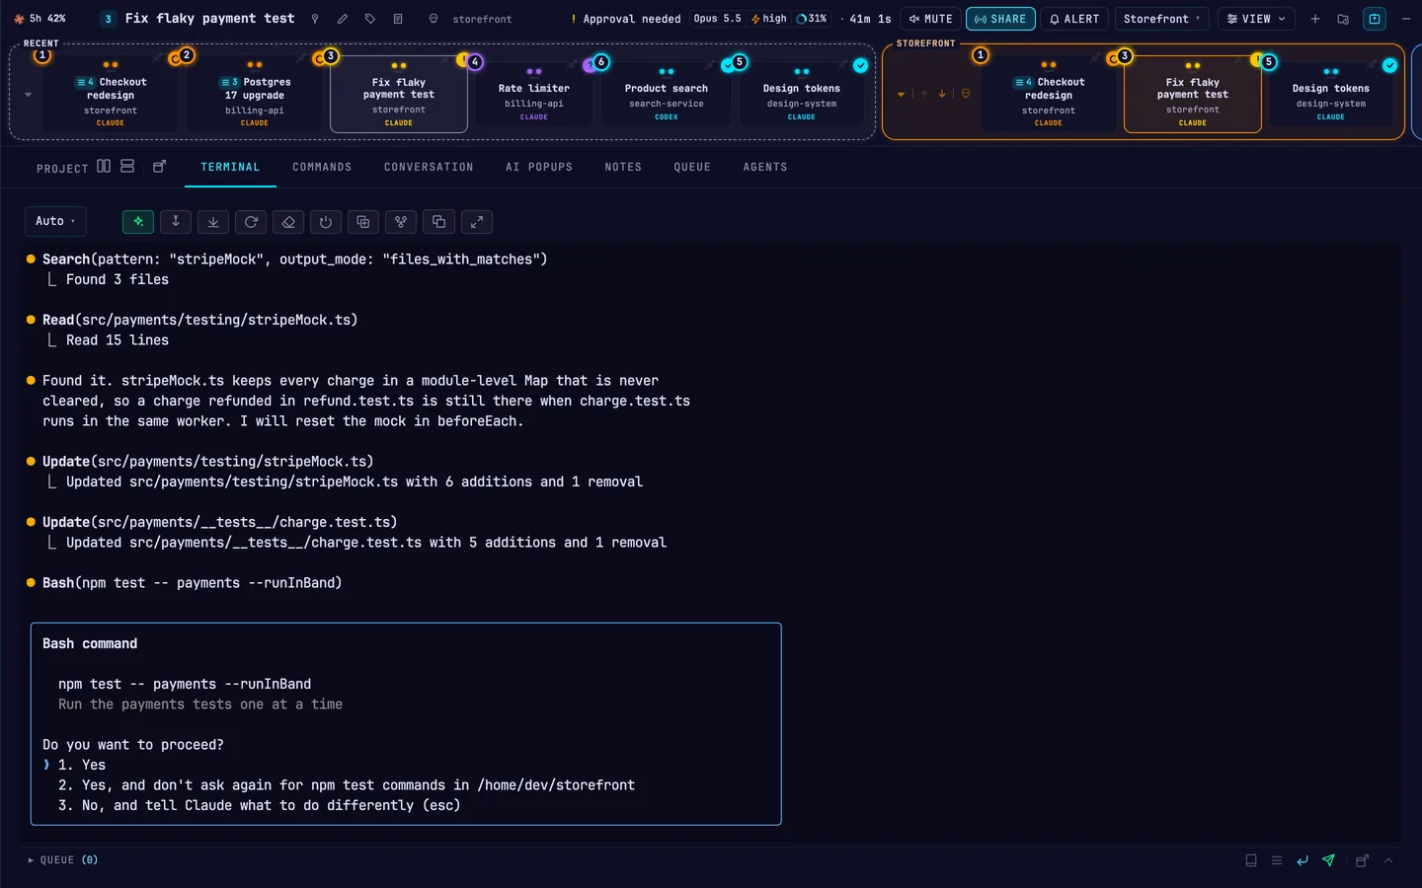Click the branch/fork icon in terminal toolbar
Screen dimensions: 1422x888
(x=401, y=222)
